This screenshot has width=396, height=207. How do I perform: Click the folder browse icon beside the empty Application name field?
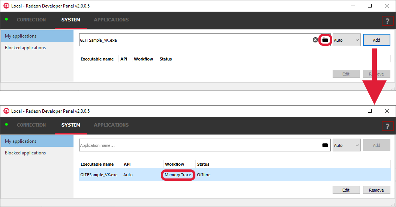325,145
